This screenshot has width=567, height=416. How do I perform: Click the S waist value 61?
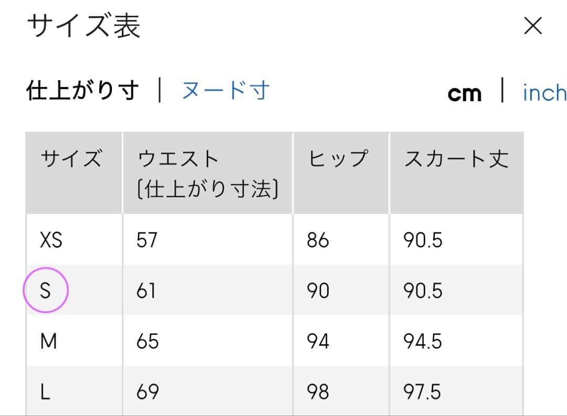(x=146, y=290)
